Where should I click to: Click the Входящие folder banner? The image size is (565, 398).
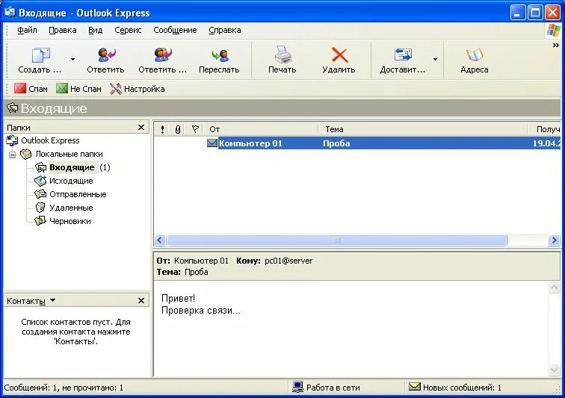(x=282, y=108)
